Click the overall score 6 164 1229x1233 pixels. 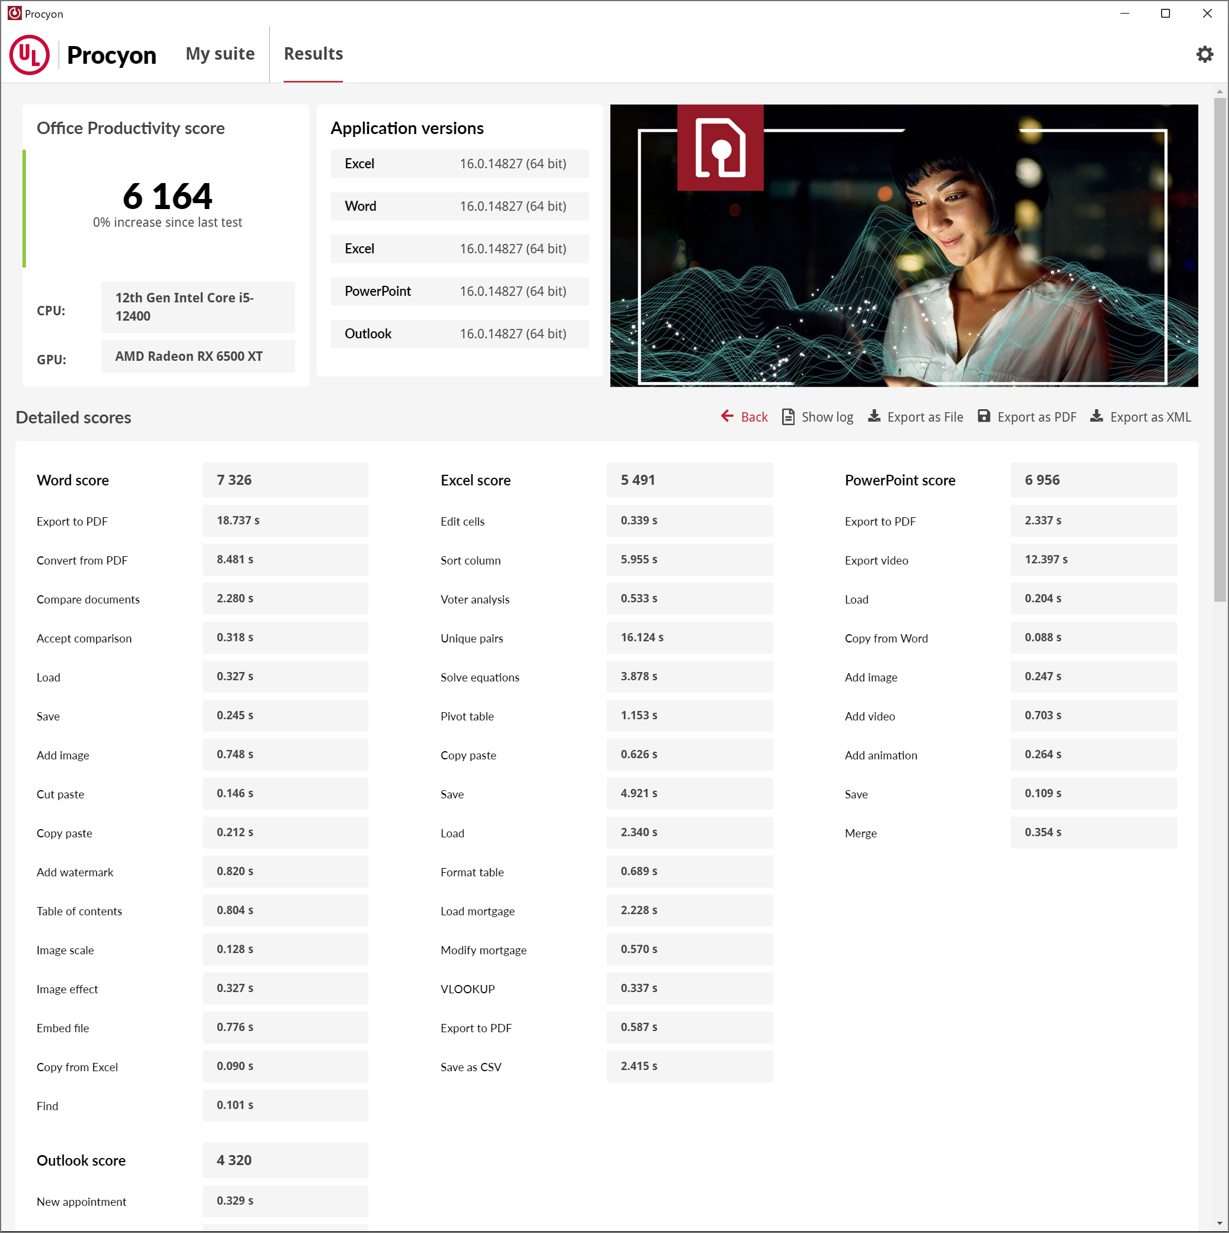click(167, 196)
